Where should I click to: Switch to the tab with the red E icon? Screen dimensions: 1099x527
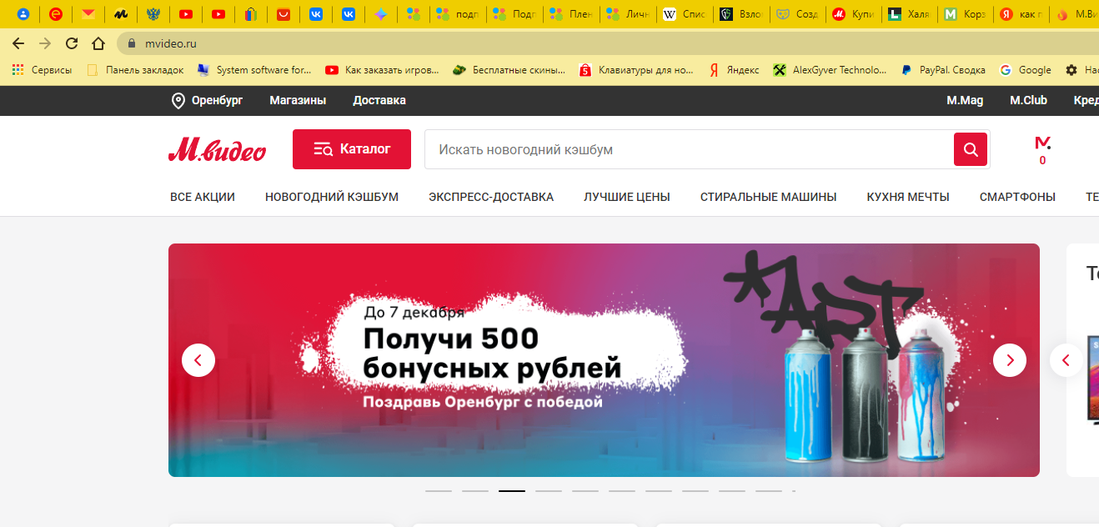click(x=56, y=14)
